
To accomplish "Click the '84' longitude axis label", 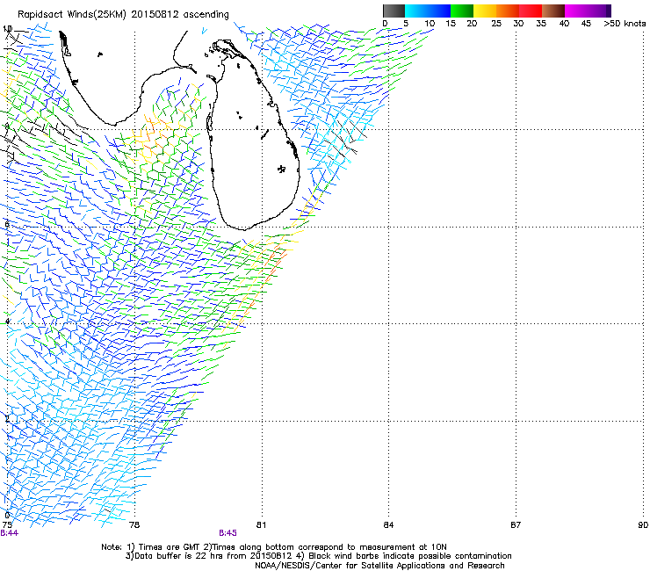I will [388, 525].
